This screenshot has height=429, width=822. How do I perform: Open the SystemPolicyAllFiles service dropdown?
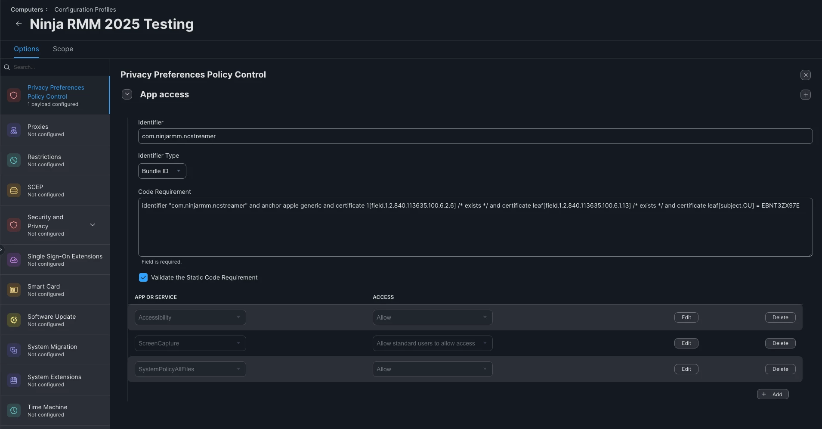point(190,369)
